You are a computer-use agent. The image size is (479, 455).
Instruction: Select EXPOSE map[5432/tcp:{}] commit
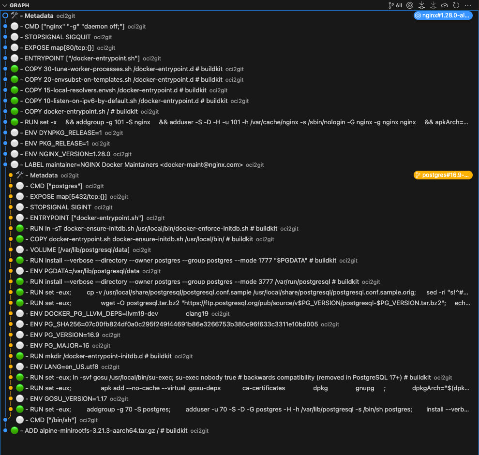point(239,197)
